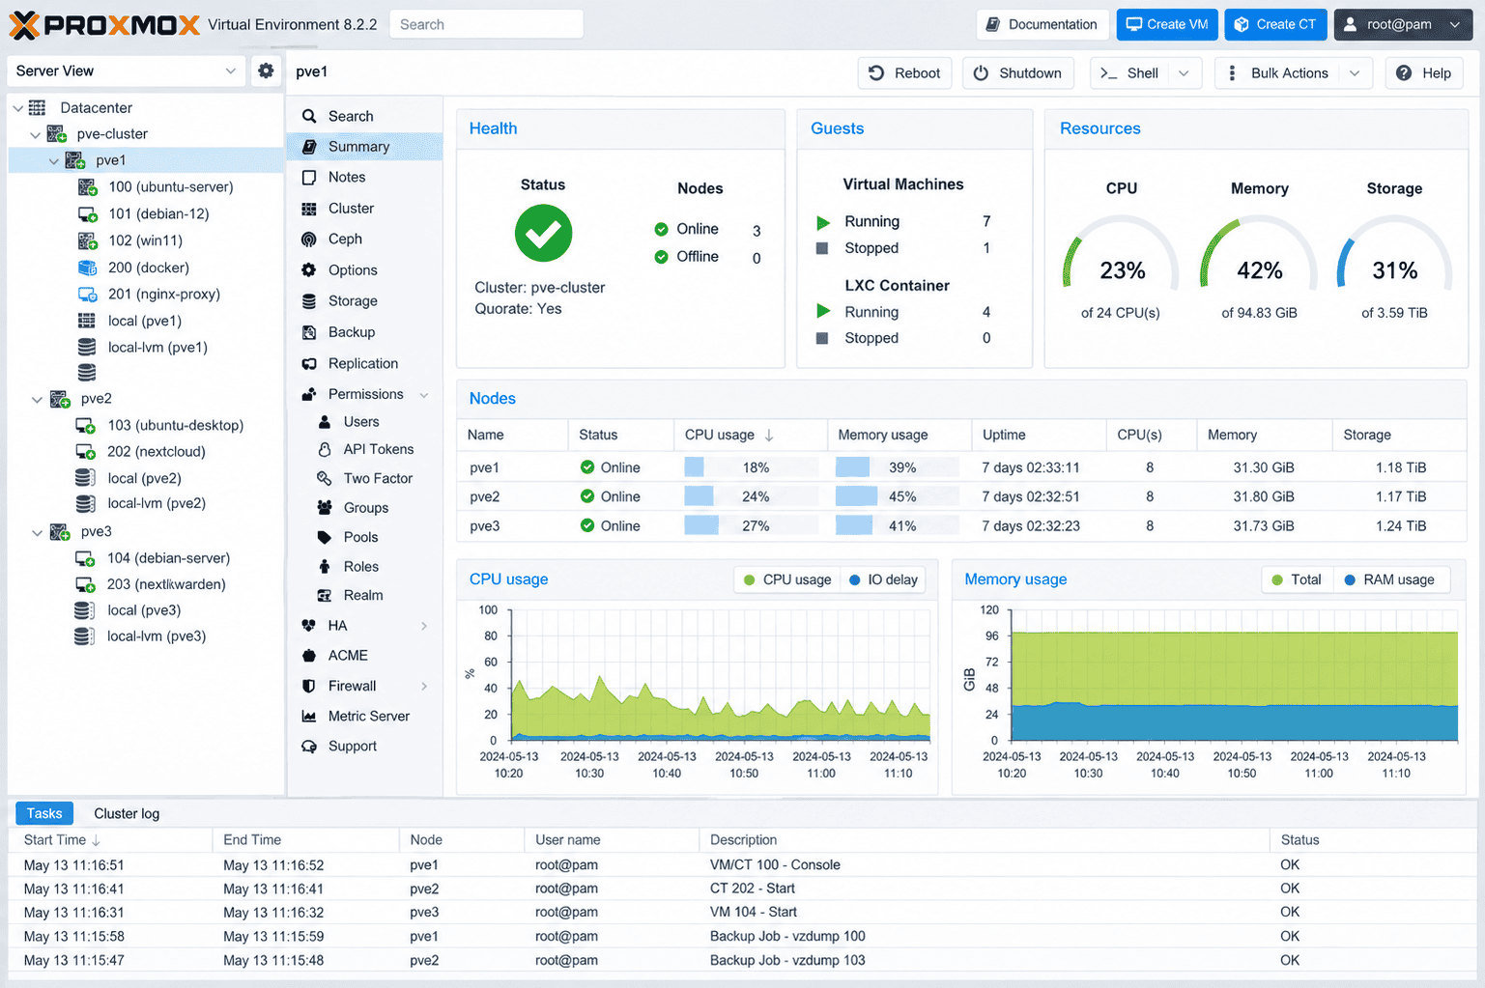Click the Two Factor key icon

click(325, 478)
